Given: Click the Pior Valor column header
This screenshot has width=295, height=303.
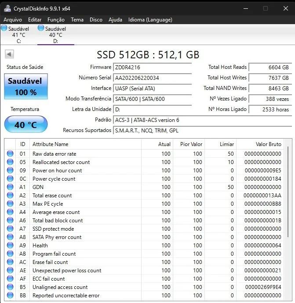Looking at the screenshot, I should 189,144.
